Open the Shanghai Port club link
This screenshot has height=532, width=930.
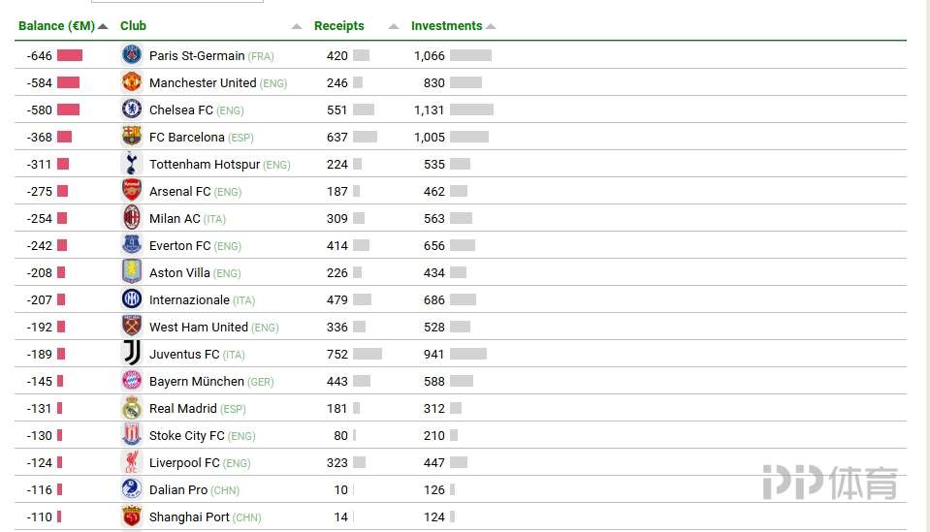(189, 517)
